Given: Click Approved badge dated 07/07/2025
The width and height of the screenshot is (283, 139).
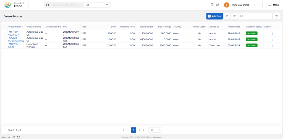Looking at the screenshot, I should [251, 46].
